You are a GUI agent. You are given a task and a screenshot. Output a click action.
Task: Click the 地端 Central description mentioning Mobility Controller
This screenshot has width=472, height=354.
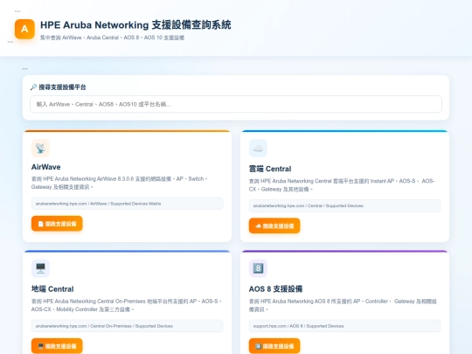coord(127,305)
